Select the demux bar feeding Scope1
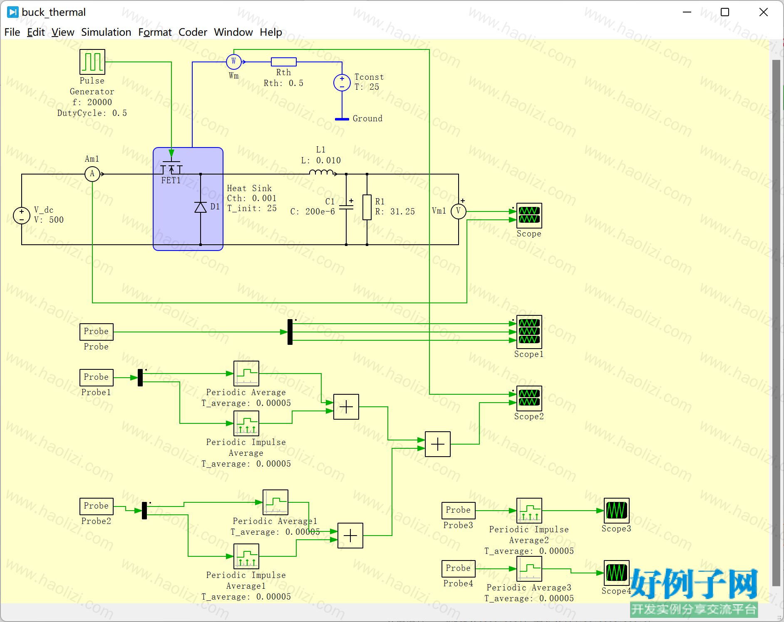This screenshot has height=622, width=784. (x=290, y=332)
